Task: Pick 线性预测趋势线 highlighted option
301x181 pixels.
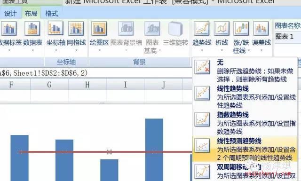Action: (x=245, y=149)
